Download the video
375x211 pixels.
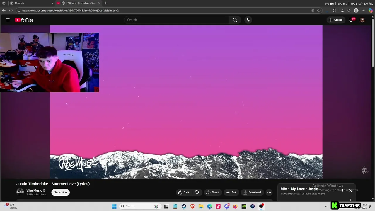click(252, 192)
